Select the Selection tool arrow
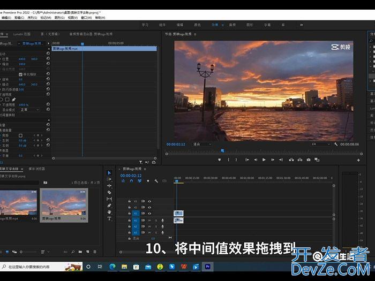 [x=109, y=173]
